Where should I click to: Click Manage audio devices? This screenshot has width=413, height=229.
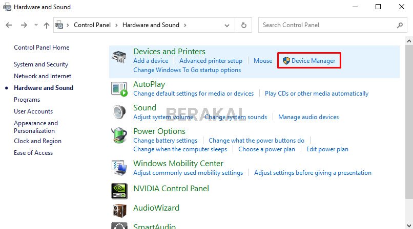point(308,117)
